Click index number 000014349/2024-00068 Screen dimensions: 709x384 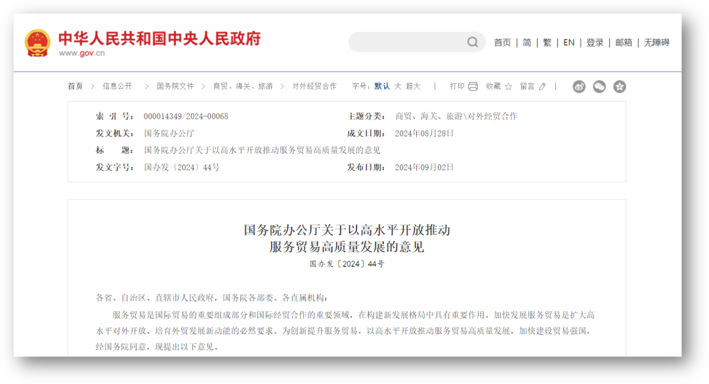[x=186, y=116]
